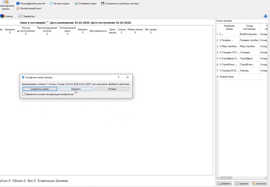The width and height of the screenshot is (270, 187).
Task: Select order row 2 Галерея
Action: click(242, 40)
